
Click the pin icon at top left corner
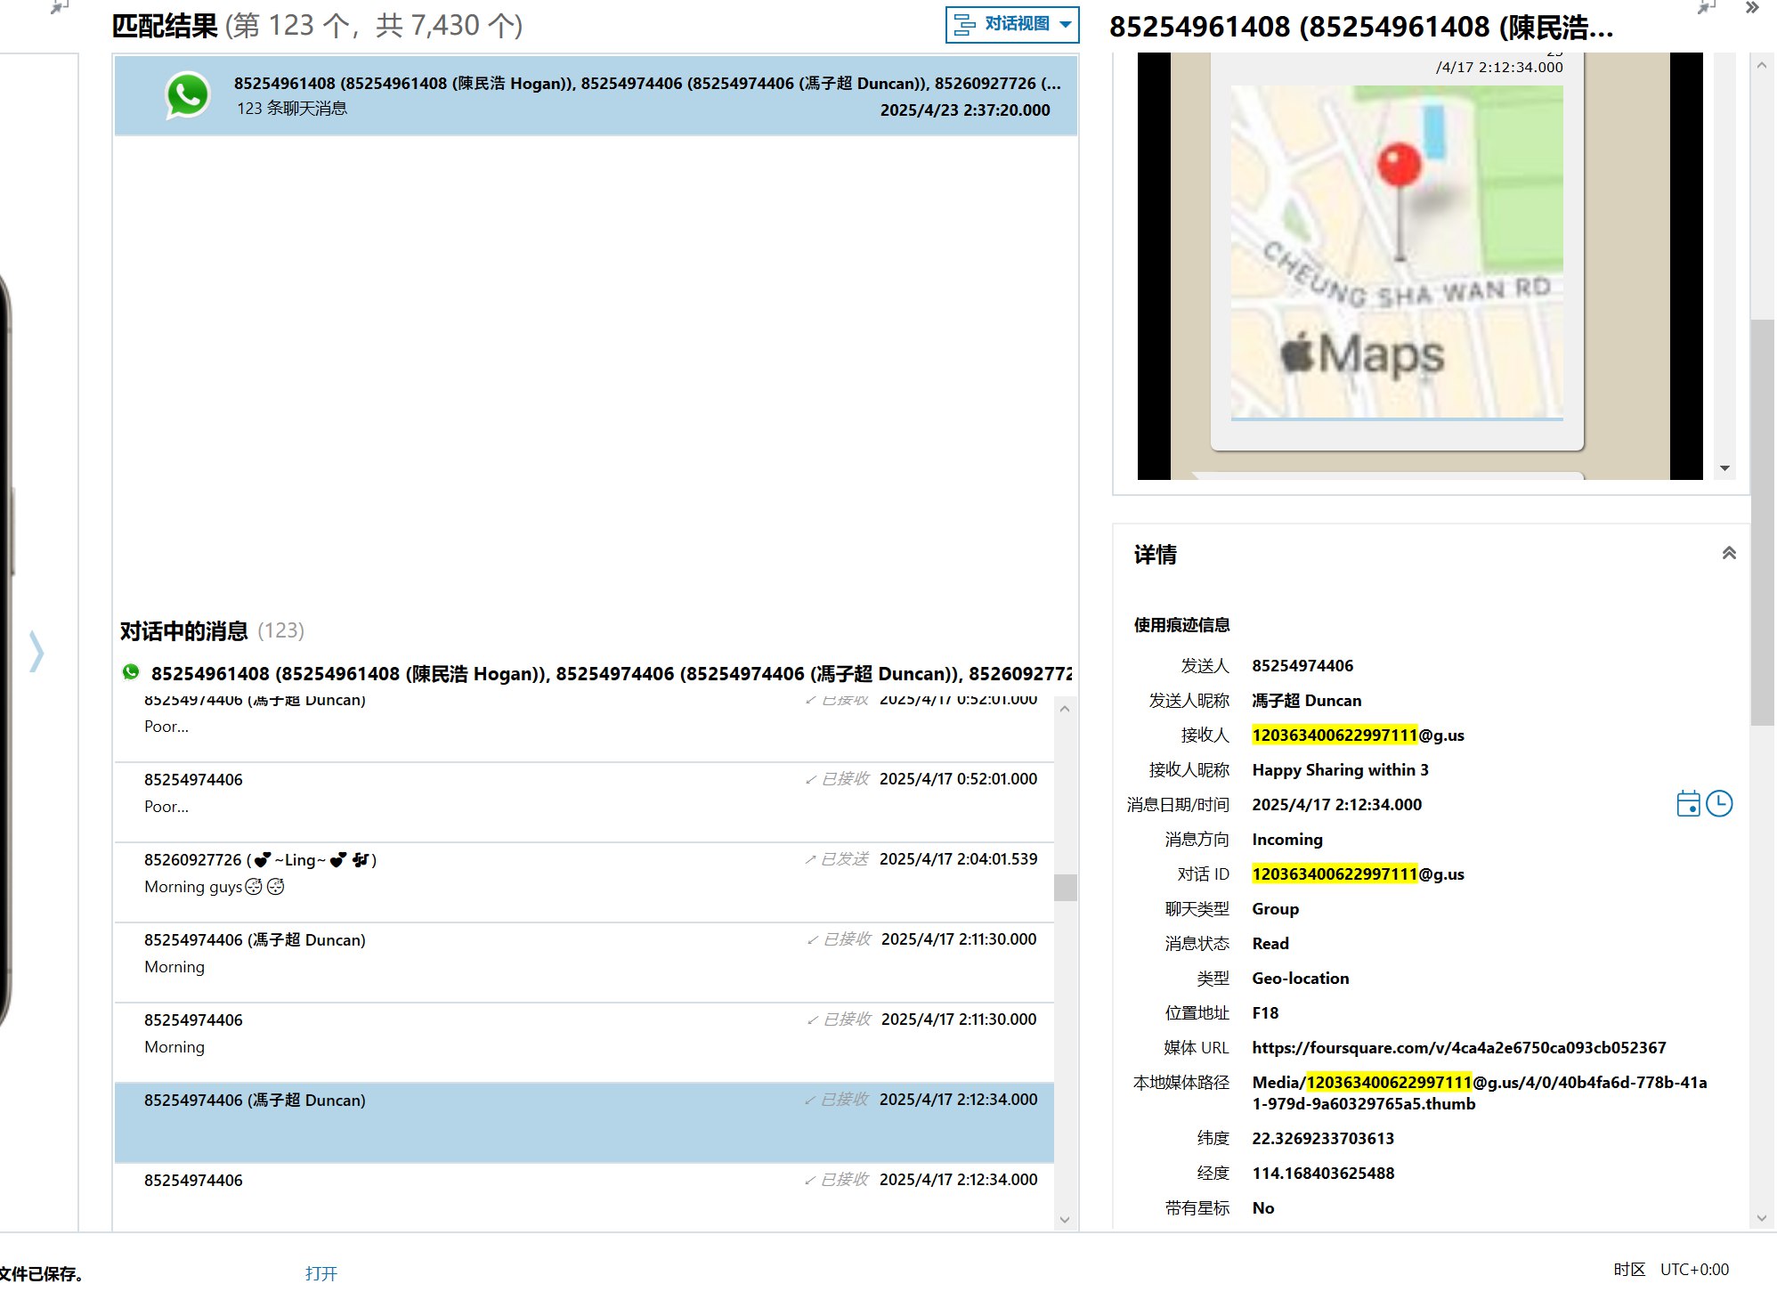[x=59, y=8]
